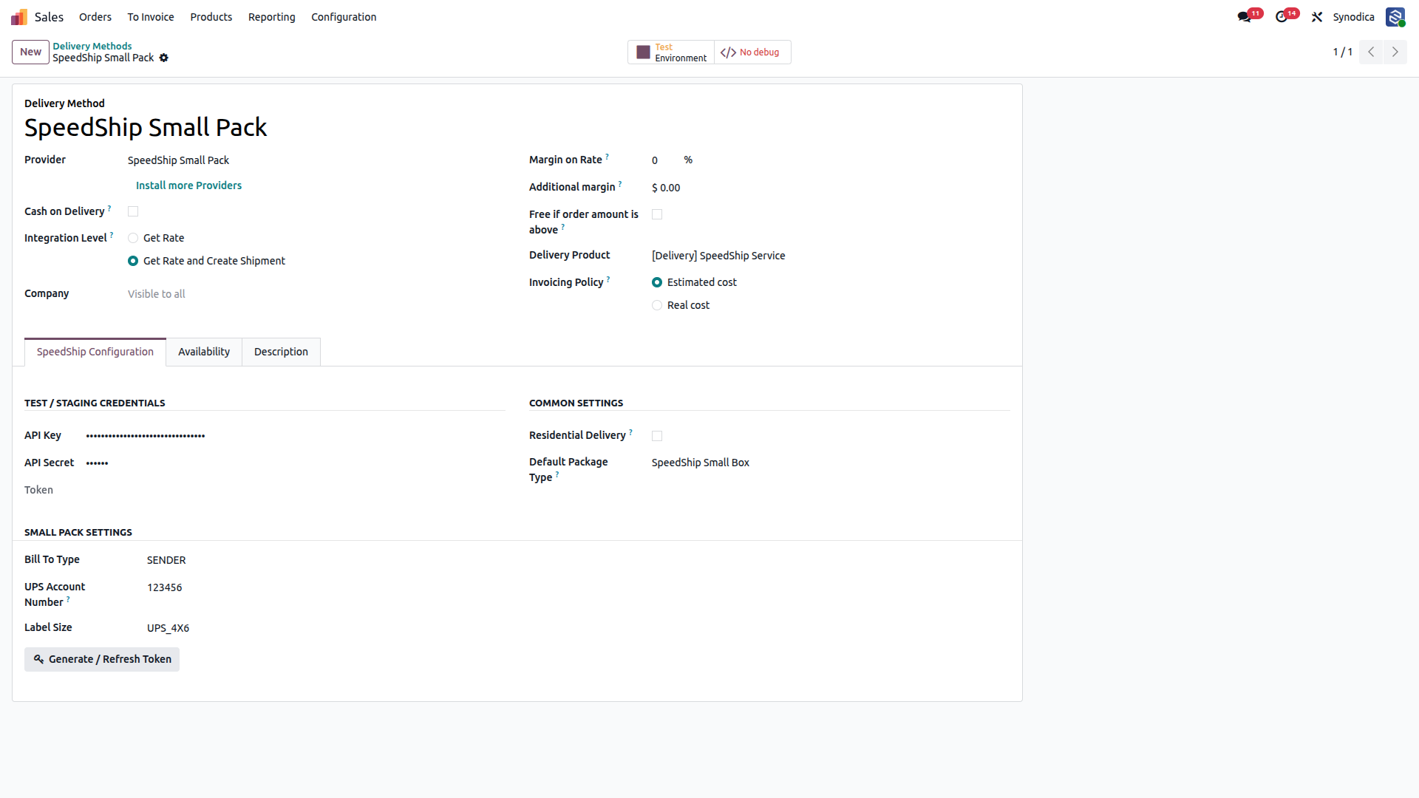Select Get Rate and Create Shipment option
This screenshot has height=798, width=1419.
(x=133, y=261)
